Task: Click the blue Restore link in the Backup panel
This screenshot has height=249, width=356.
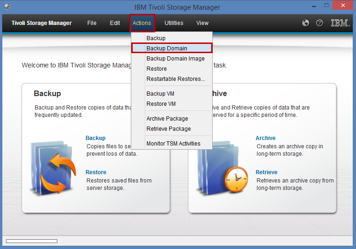Action: coord(96,172)
